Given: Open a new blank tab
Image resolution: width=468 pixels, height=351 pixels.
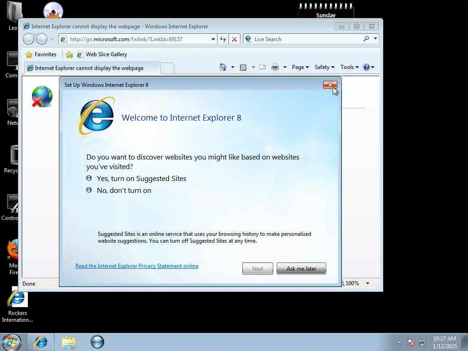Looking at the screenshot, I should (167, 69).
